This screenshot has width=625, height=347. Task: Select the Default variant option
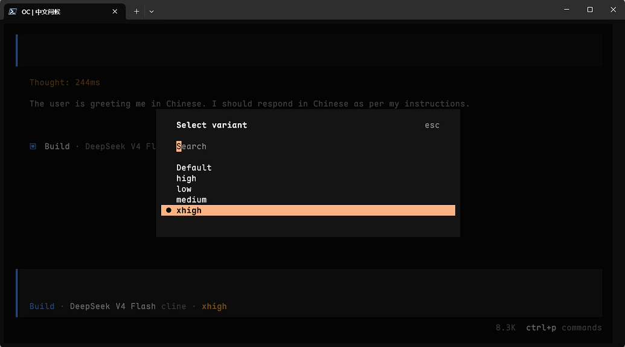pyautogui.click(x=308, y=167)
